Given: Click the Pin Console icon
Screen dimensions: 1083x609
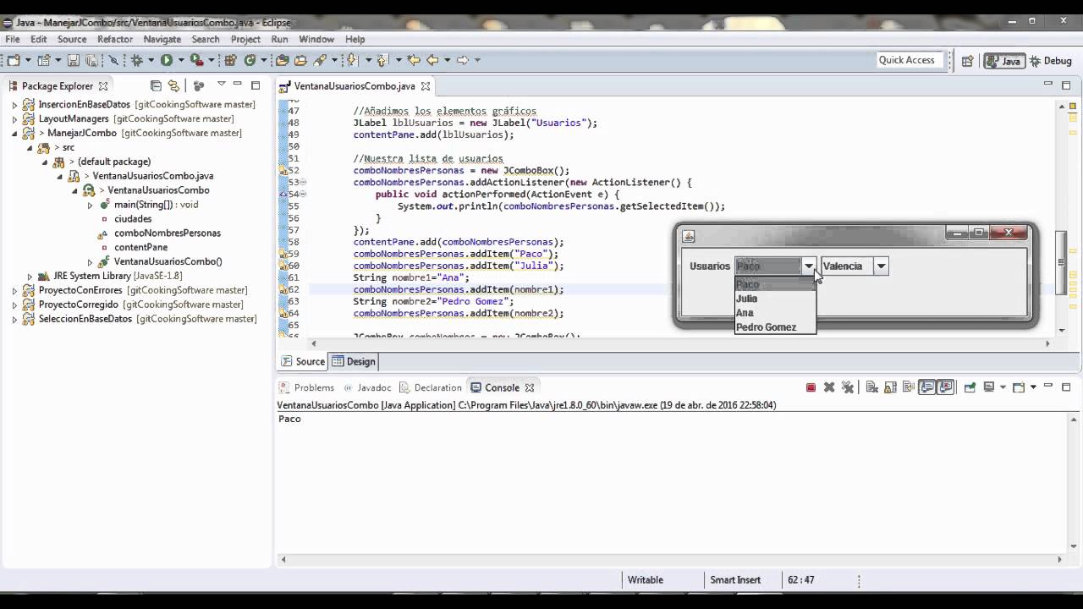Looking at the screenshot, I should pyautogui.click(x=970, y=387).
